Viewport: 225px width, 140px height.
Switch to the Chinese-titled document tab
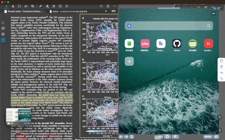[69, 11]
